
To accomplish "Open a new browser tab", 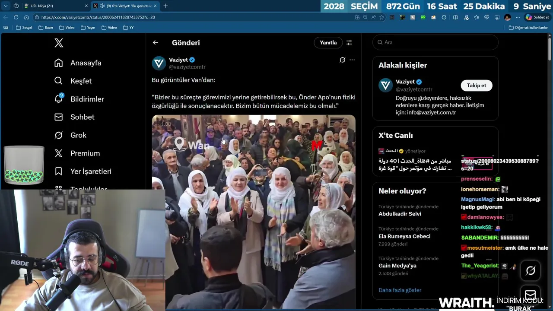I will (x=165, y=6).
